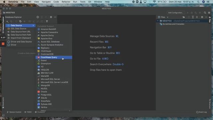The image size is (213, 120).
Task: Select Amazon Redshift data source
Action: pos(54,29)
